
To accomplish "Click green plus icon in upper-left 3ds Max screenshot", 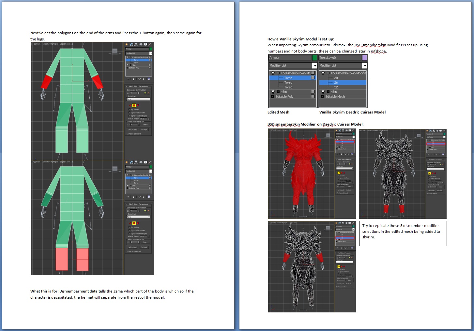I will click(145, 93).
